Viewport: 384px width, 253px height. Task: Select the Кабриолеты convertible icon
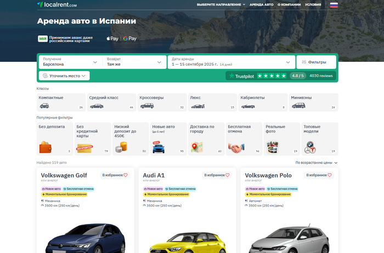click(x=248, y=106)
